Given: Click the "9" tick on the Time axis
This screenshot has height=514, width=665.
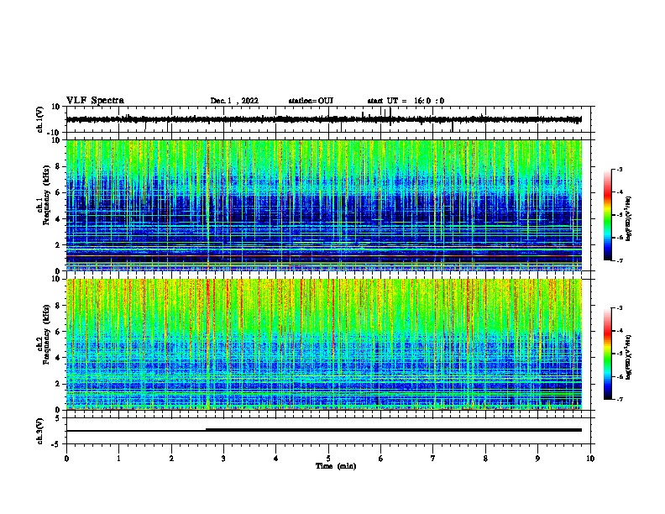Looking at the screenshot, I should click(x=537, y=459).
